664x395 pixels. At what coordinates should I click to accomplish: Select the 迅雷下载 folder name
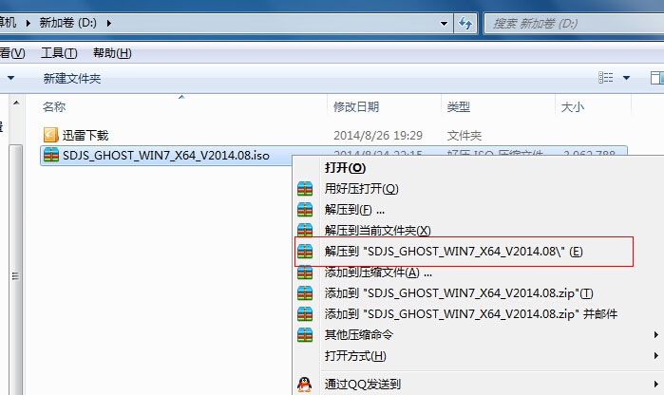click(x=85, y=135)
